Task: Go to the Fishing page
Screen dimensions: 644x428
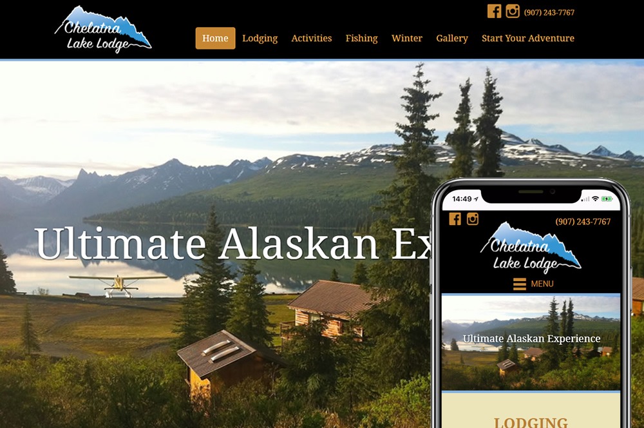Action: pyautogui.click(x=361, y=38)
